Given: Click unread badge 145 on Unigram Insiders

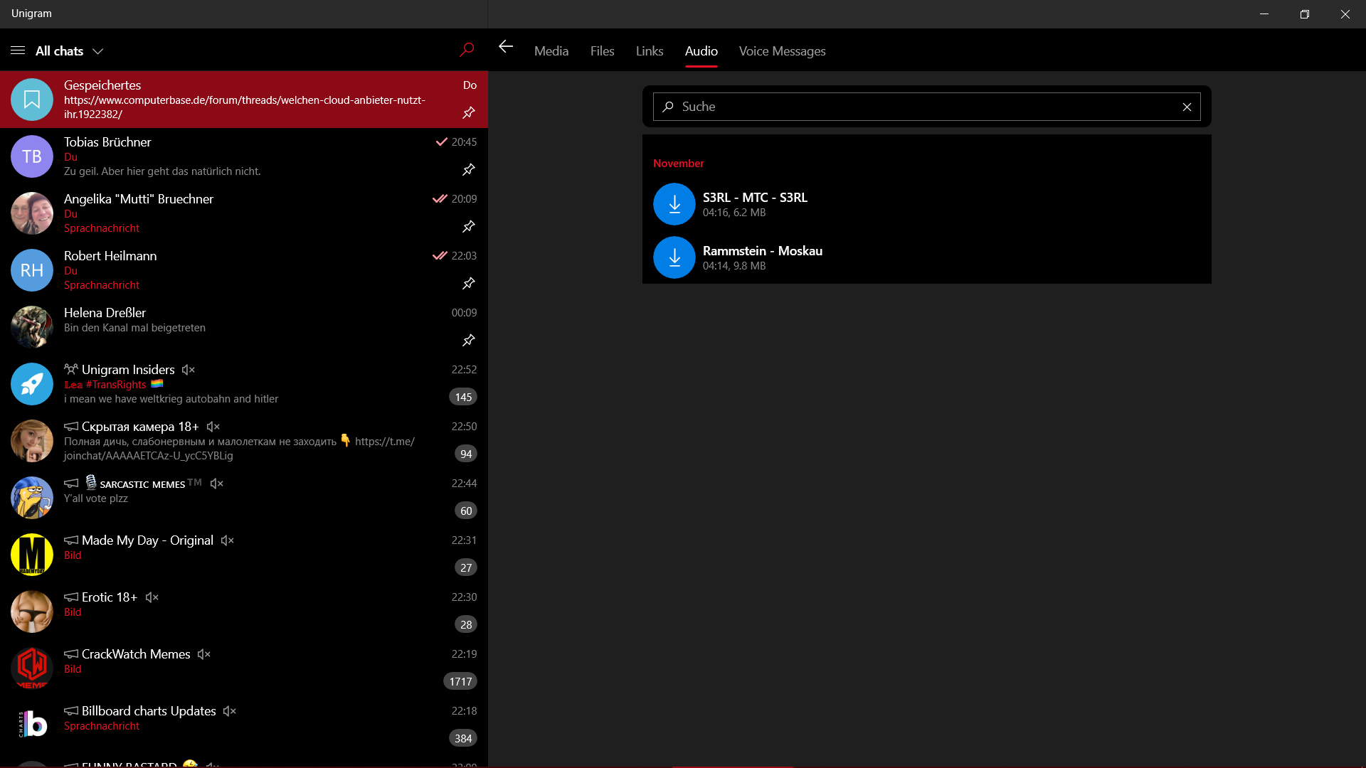Looking at the screenshot, I should coord(463,397).
